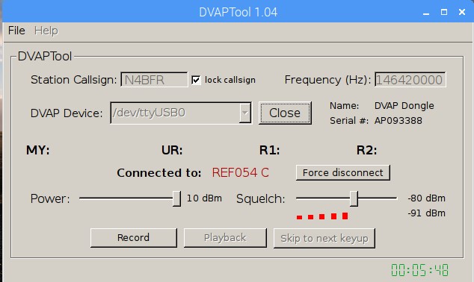Click the Close device button
Screen dimensions: 474x282
tap(285, 113)
